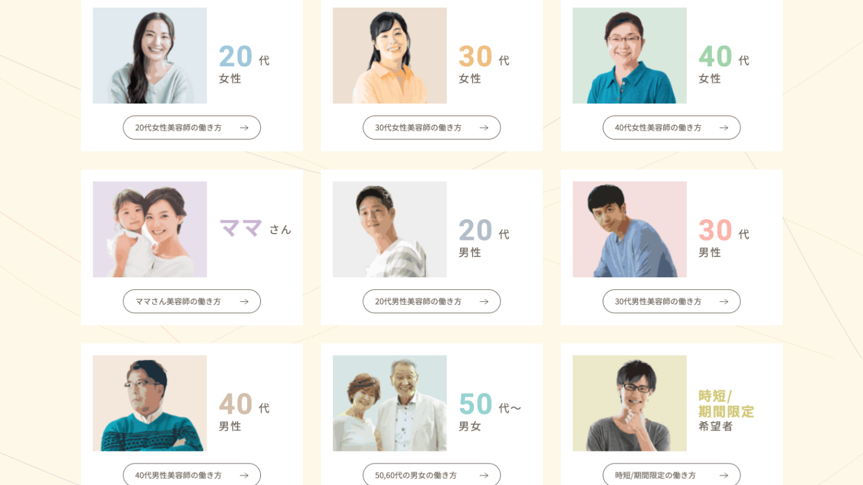The height and width of the screenshot is (485, 863).
Task: Click arrow icon on 30代女性美容師の働き方 button
Action: click(484, 128)
